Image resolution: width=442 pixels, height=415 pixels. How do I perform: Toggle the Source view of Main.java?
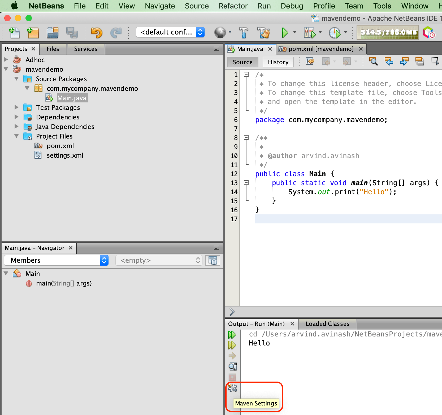pos(242,62)
